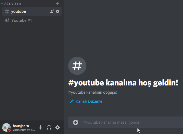Click the status text 'yorgunum ve a...'
Image resolution: width=183 pixels, height=134 pixels.
pos(24,130)
